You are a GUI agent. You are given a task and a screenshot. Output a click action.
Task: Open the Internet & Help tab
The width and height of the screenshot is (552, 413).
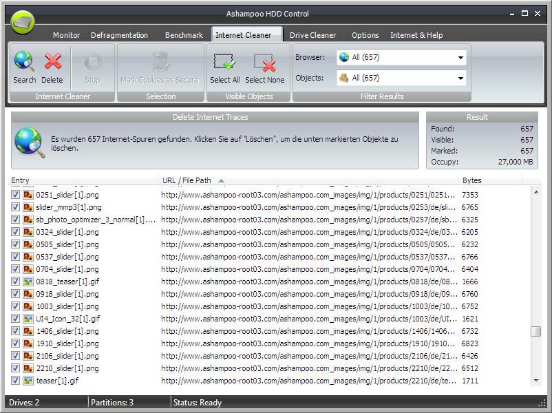(416, 35)
